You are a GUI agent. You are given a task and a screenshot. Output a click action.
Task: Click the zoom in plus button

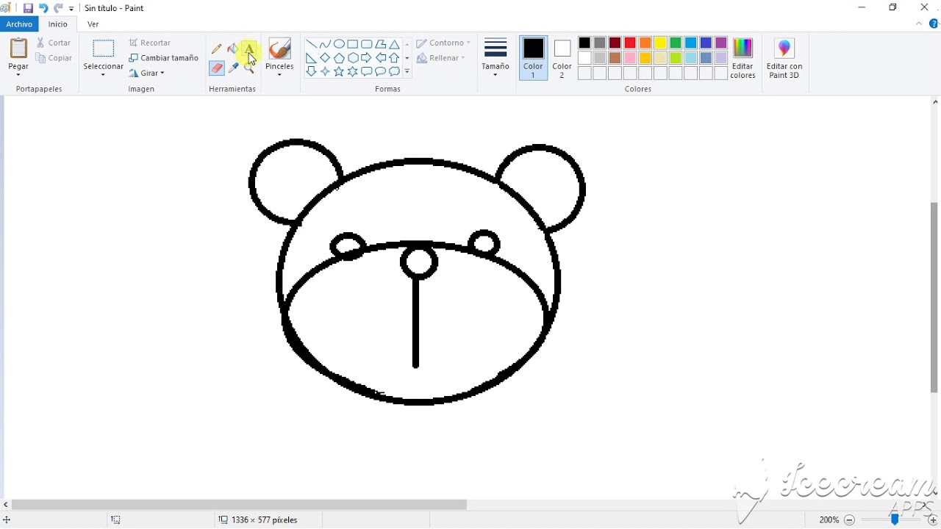[933, 519]
